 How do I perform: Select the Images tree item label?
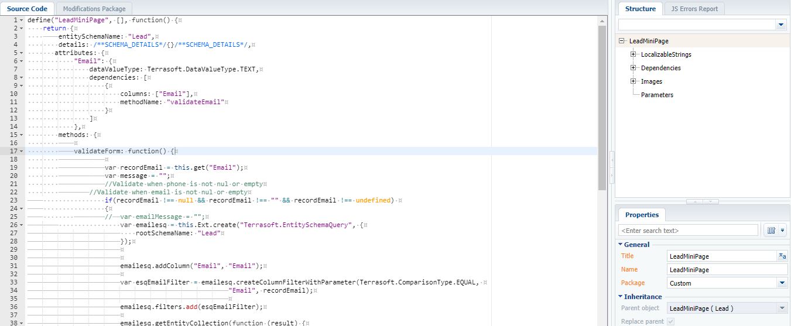click(x=651, y=81)
